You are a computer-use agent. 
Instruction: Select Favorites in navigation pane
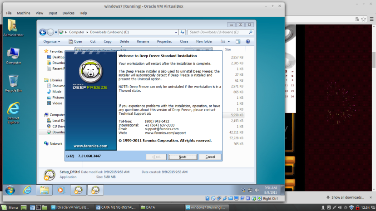54,51
